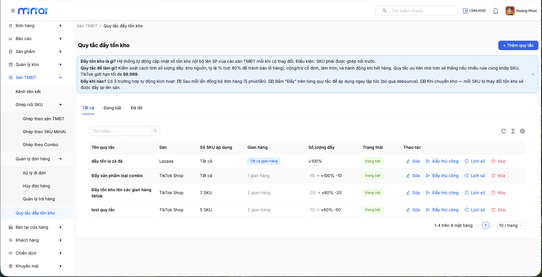The height and width of the screenshot is (277, 542).
Task: Click Sửa on test quy tắc row
Action: coord(413,210)
